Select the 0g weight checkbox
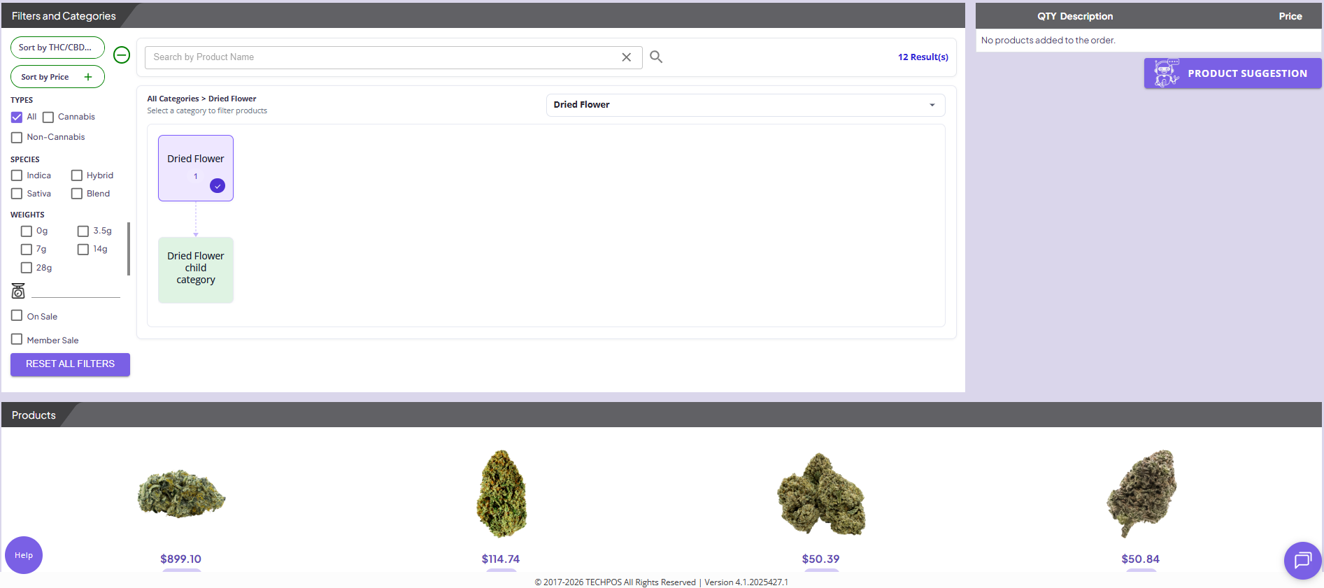The height and width of the screenshot is (588, 1324). click(27, 231)
